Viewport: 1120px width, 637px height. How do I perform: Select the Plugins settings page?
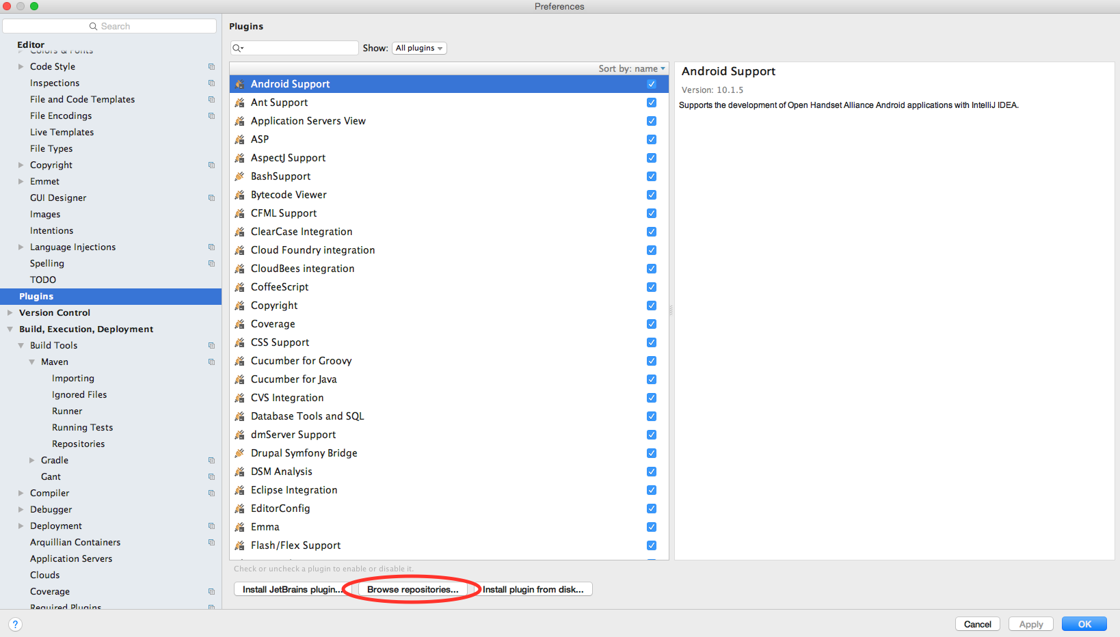111,296
